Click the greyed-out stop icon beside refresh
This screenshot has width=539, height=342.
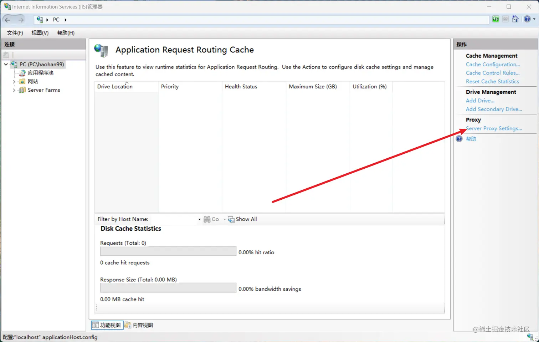pos(505,19)
